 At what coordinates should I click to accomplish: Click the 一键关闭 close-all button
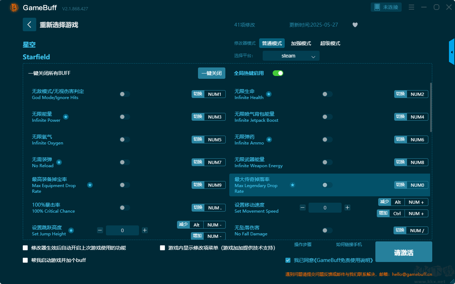point(212,73)
